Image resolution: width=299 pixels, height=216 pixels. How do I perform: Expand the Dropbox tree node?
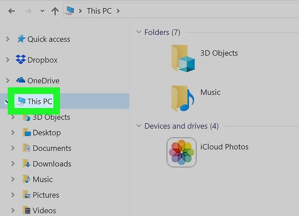[x=8, y=60]
